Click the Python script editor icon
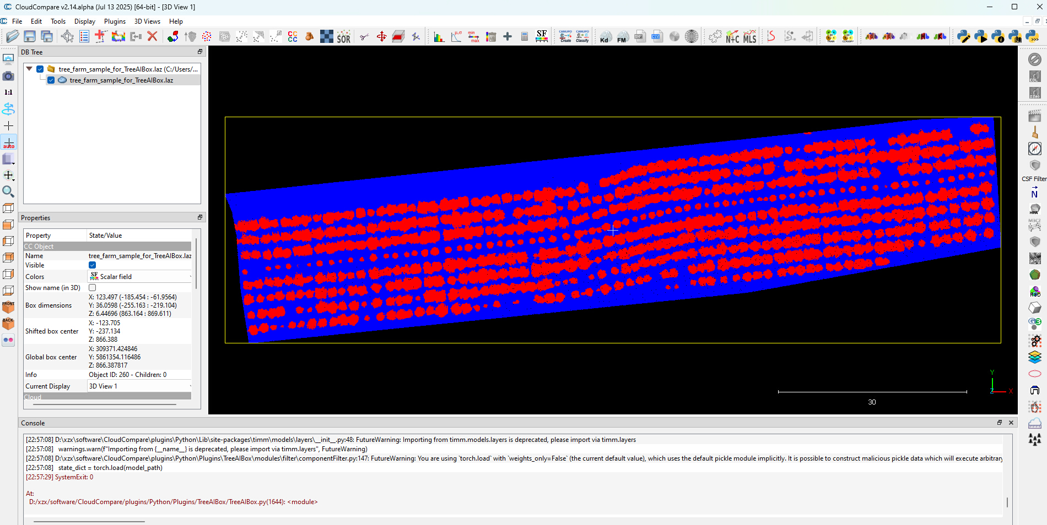1047x525 pixels. (964, 36)
